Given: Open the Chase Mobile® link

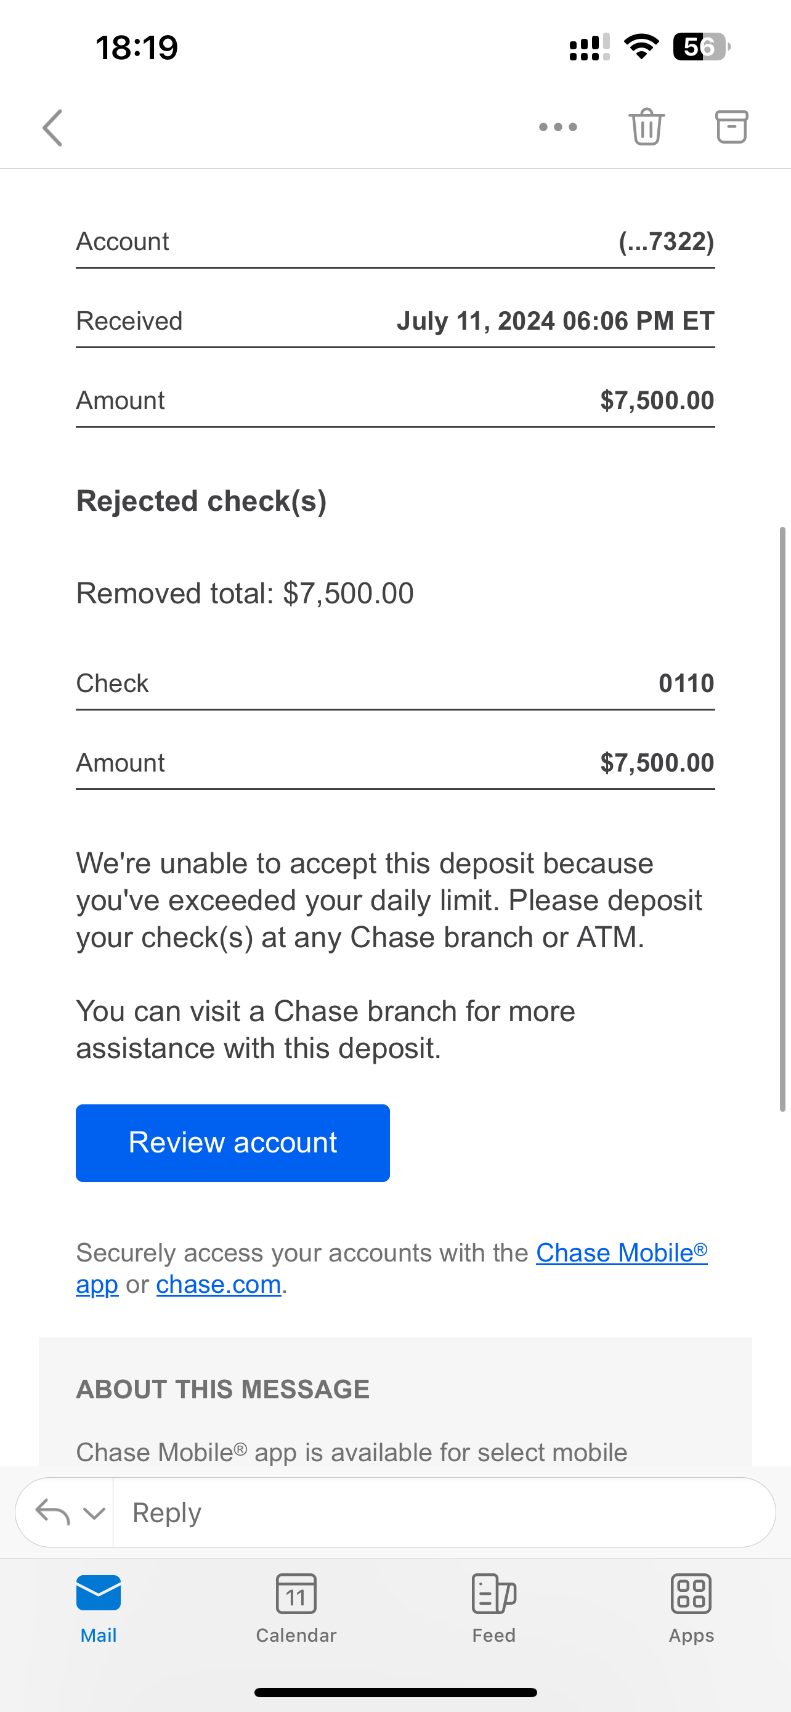Looking at the screenshot, I should pyautogui.click(x=621, y=1253).
